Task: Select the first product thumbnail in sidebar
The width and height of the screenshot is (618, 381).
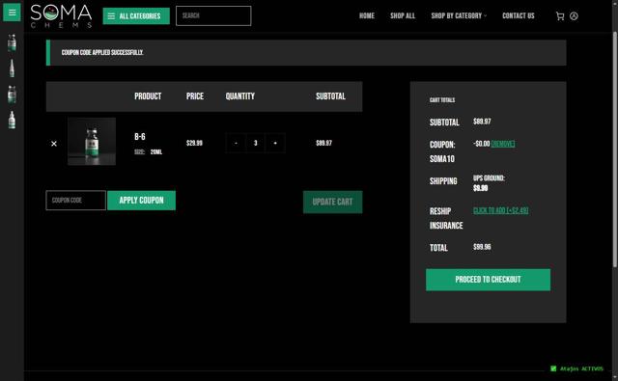Action: coord(12,42)
